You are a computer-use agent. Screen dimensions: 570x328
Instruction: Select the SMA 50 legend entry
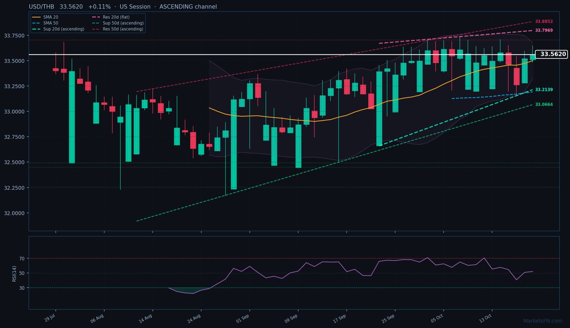[x=45, y=23]
